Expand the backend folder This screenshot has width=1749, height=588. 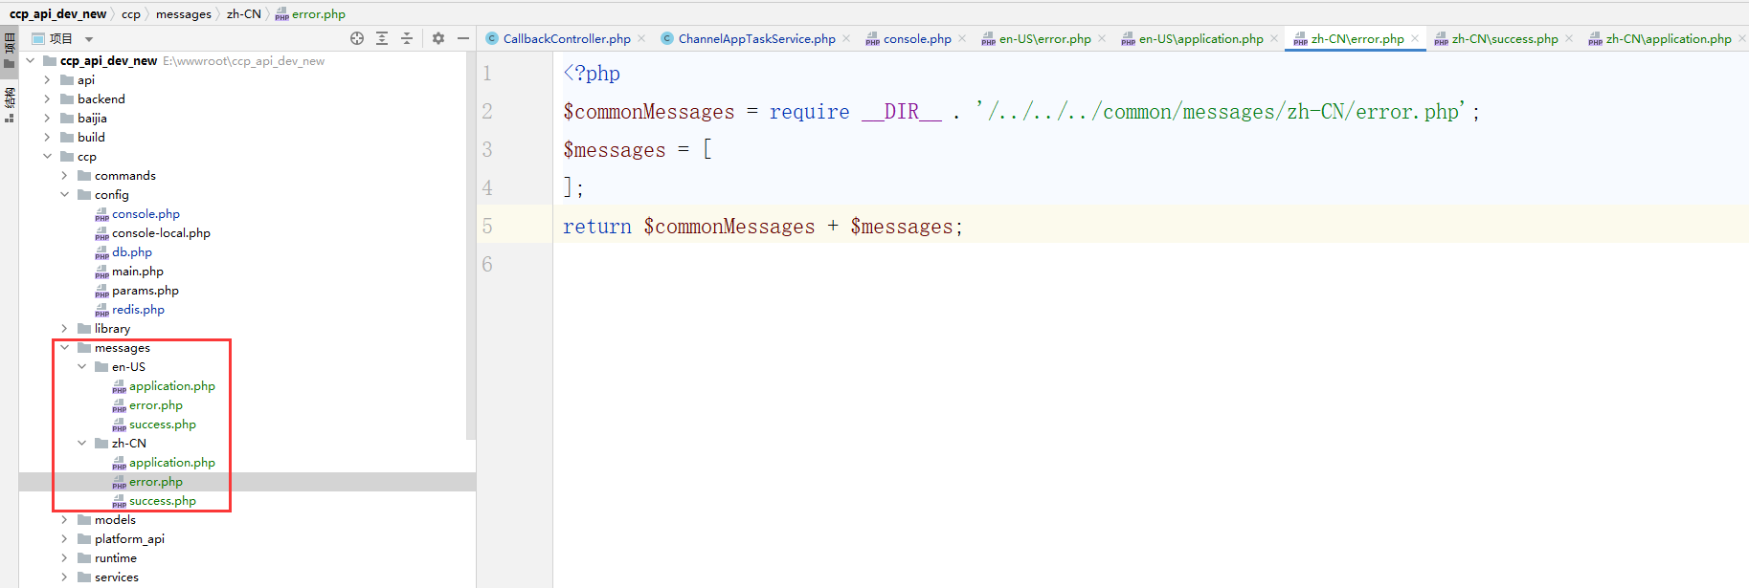[x=47, y=98]
